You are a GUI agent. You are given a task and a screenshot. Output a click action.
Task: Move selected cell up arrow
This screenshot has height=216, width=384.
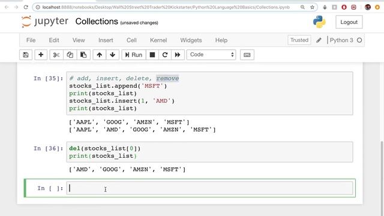click(x=100, y=55)
